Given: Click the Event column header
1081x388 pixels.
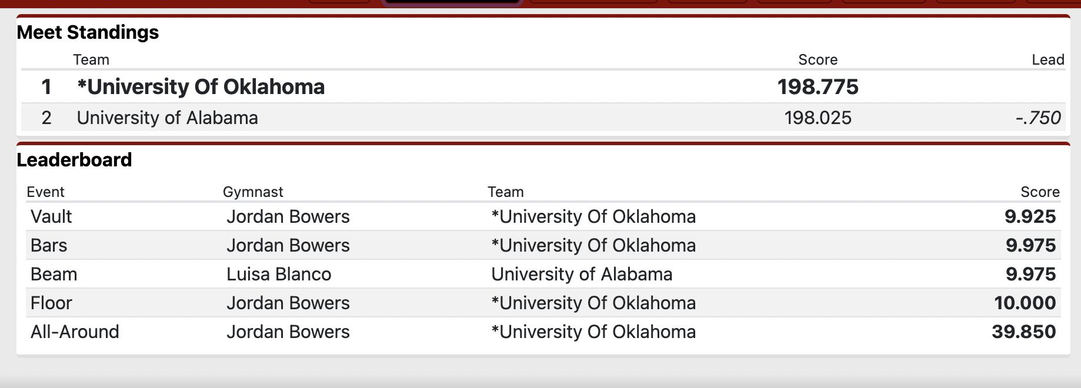Looking at the screenshot, I should pos(45,192).
